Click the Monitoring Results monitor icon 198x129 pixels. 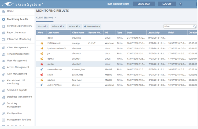click(x=4, y=19)
